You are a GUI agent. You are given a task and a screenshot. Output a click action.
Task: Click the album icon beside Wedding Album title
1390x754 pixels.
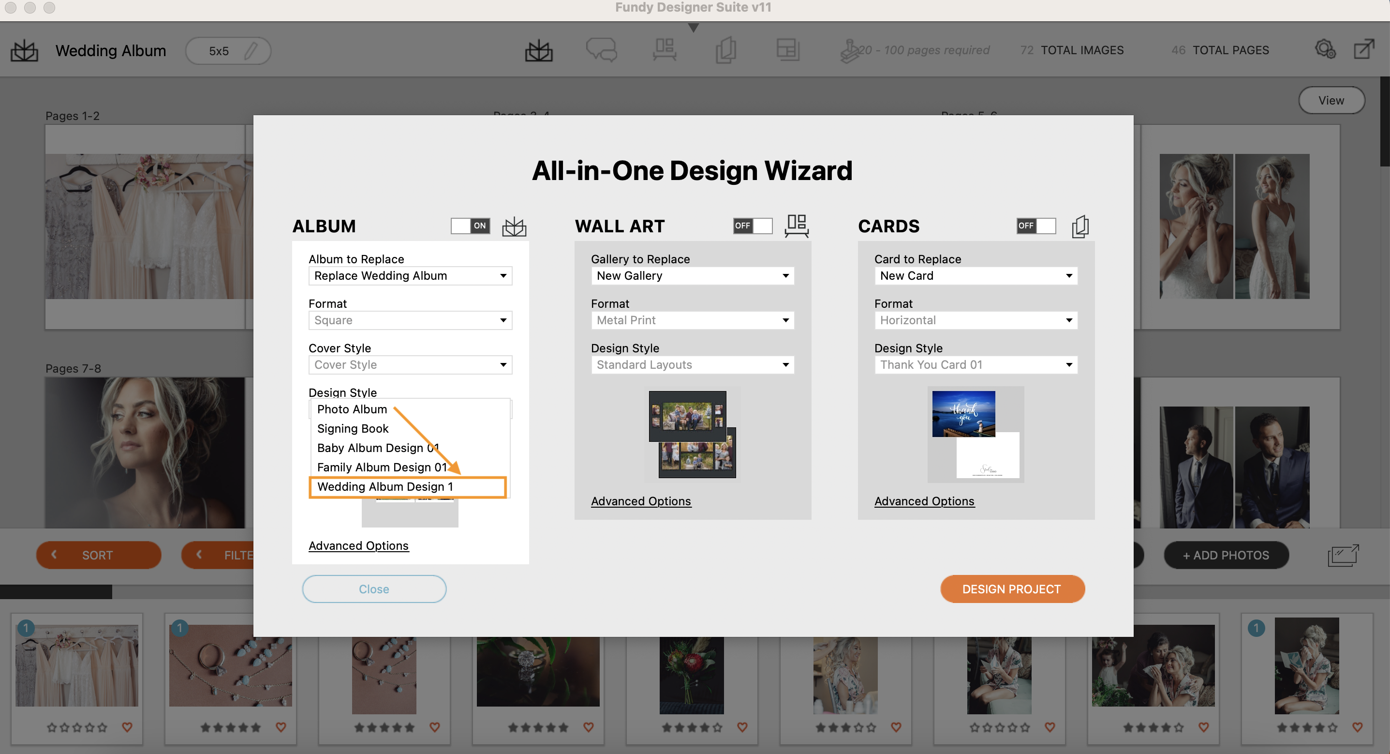point(24,51)
